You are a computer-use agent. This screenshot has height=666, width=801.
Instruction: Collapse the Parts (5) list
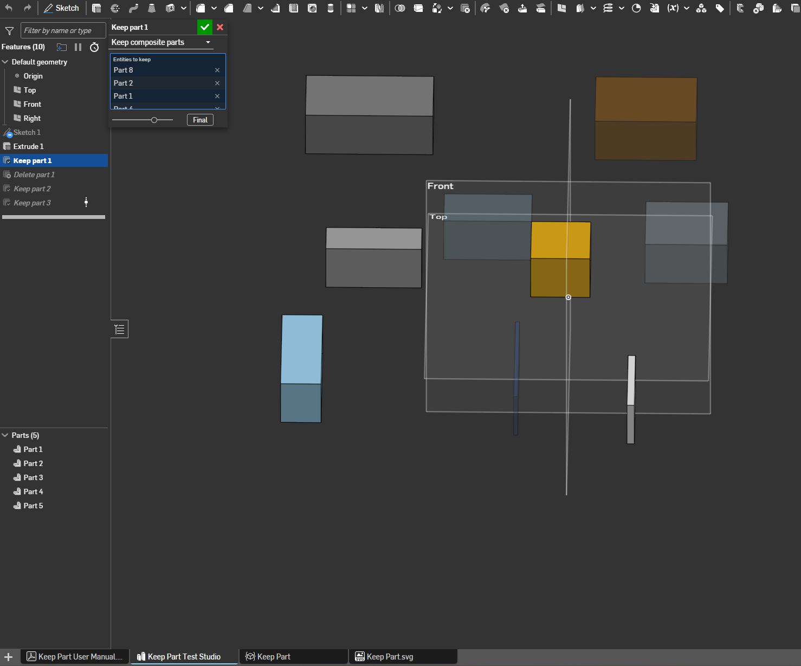(5, 435)
